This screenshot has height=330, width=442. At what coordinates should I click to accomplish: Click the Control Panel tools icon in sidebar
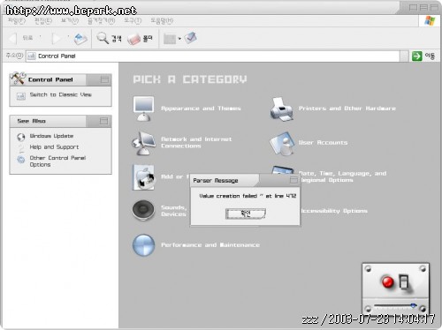coord(18,78)
